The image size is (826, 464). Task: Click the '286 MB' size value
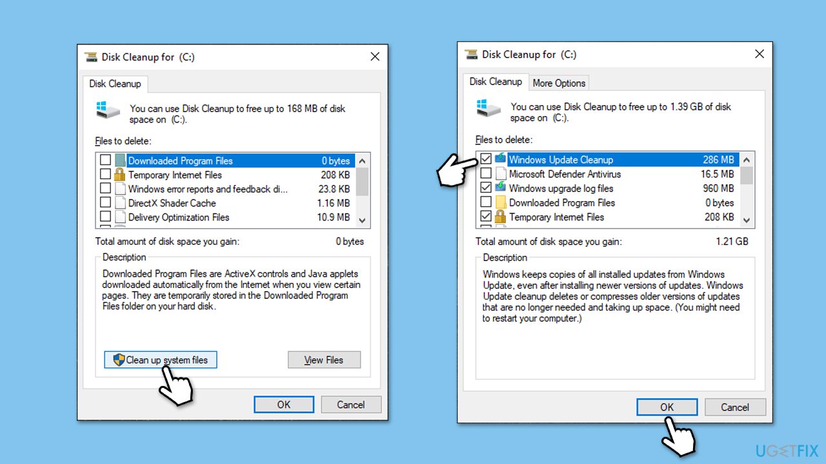coord(718,159)
